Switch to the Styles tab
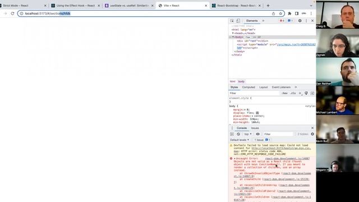 (234, 88)
